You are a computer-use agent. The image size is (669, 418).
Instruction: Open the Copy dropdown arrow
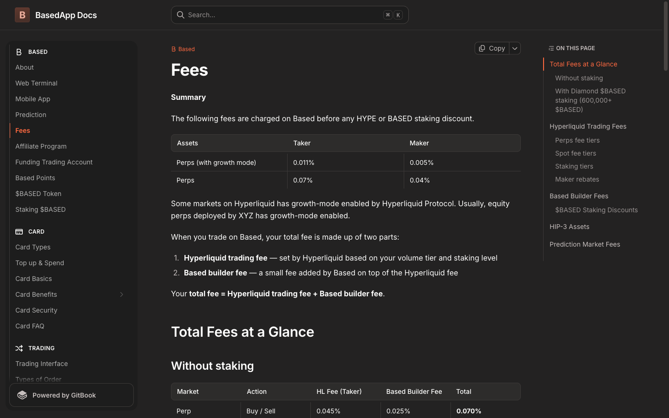(515, 48)
